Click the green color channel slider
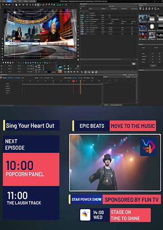 point(48,68)
